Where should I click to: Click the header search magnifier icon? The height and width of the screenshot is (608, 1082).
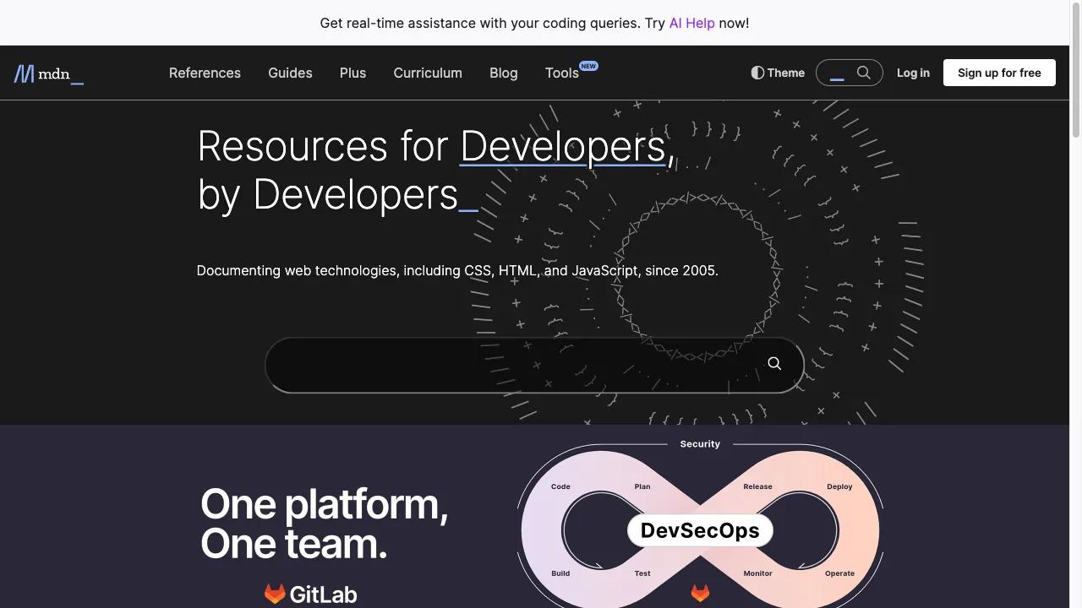coord(864,73)
